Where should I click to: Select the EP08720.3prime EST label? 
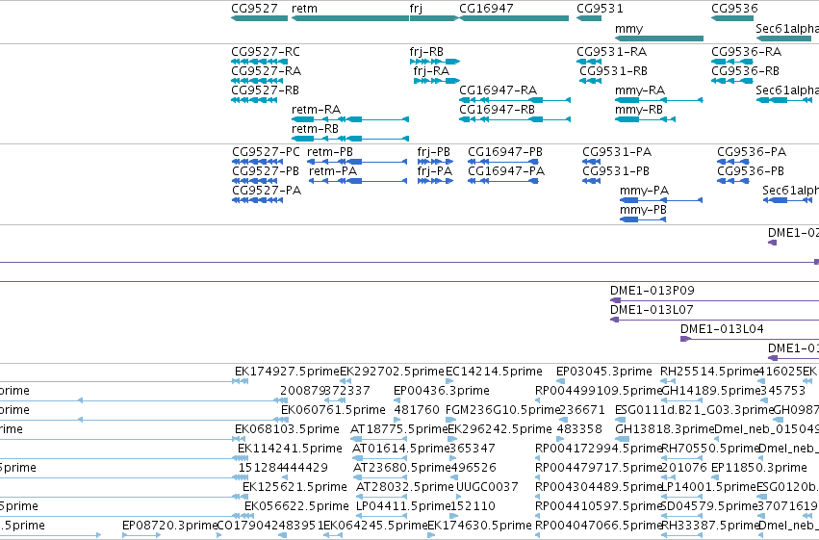click(169, 526)
